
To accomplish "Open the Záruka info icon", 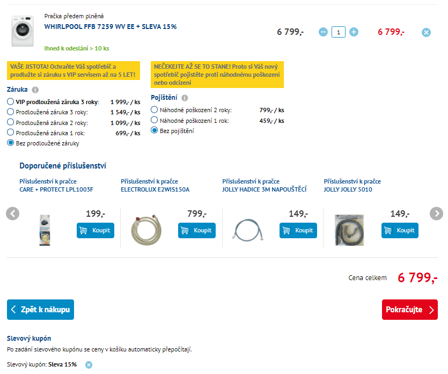I will click(35, 90).
